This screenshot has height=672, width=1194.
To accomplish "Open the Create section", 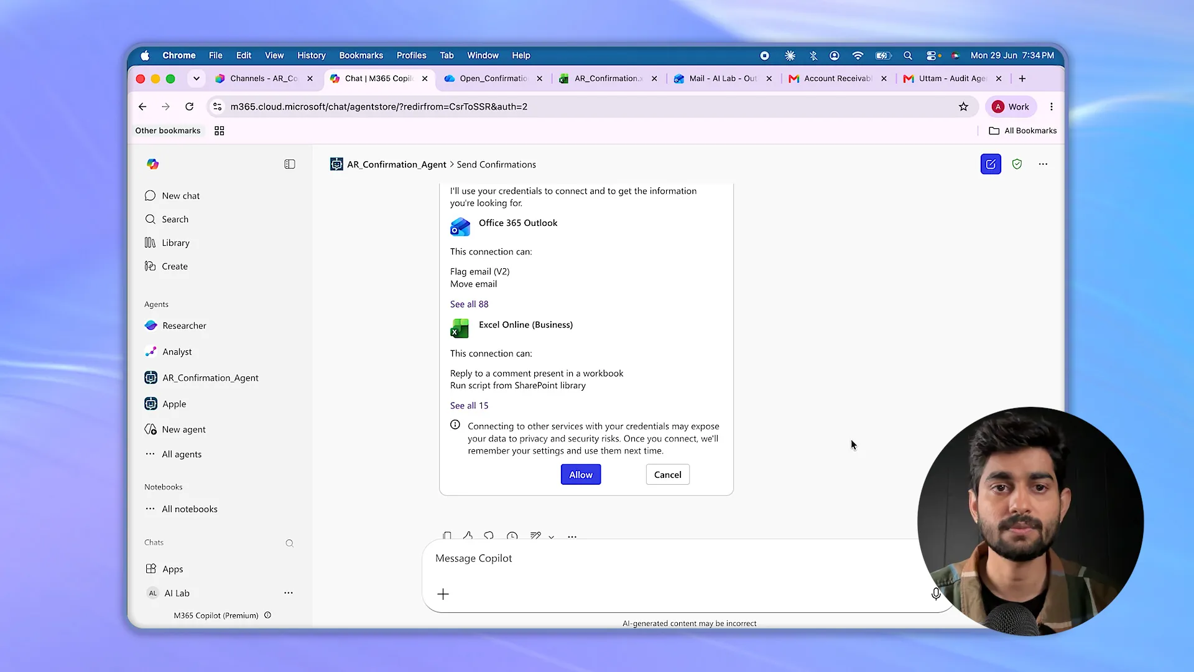I will [166, 266].
